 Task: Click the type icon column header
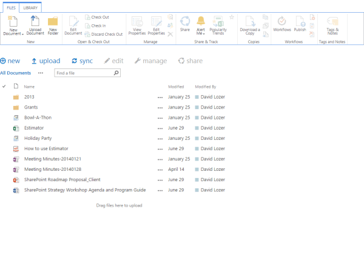pos(16,86)
